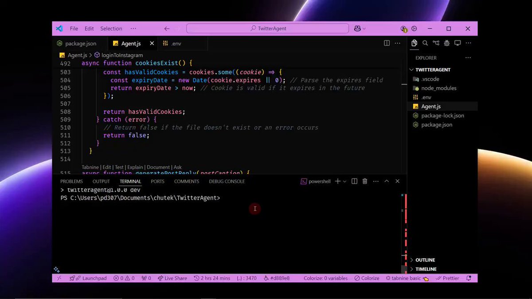This screenshot has height=299, width=532.
Task: Go back with the navigation arrow
Action: tap(167, 28)
